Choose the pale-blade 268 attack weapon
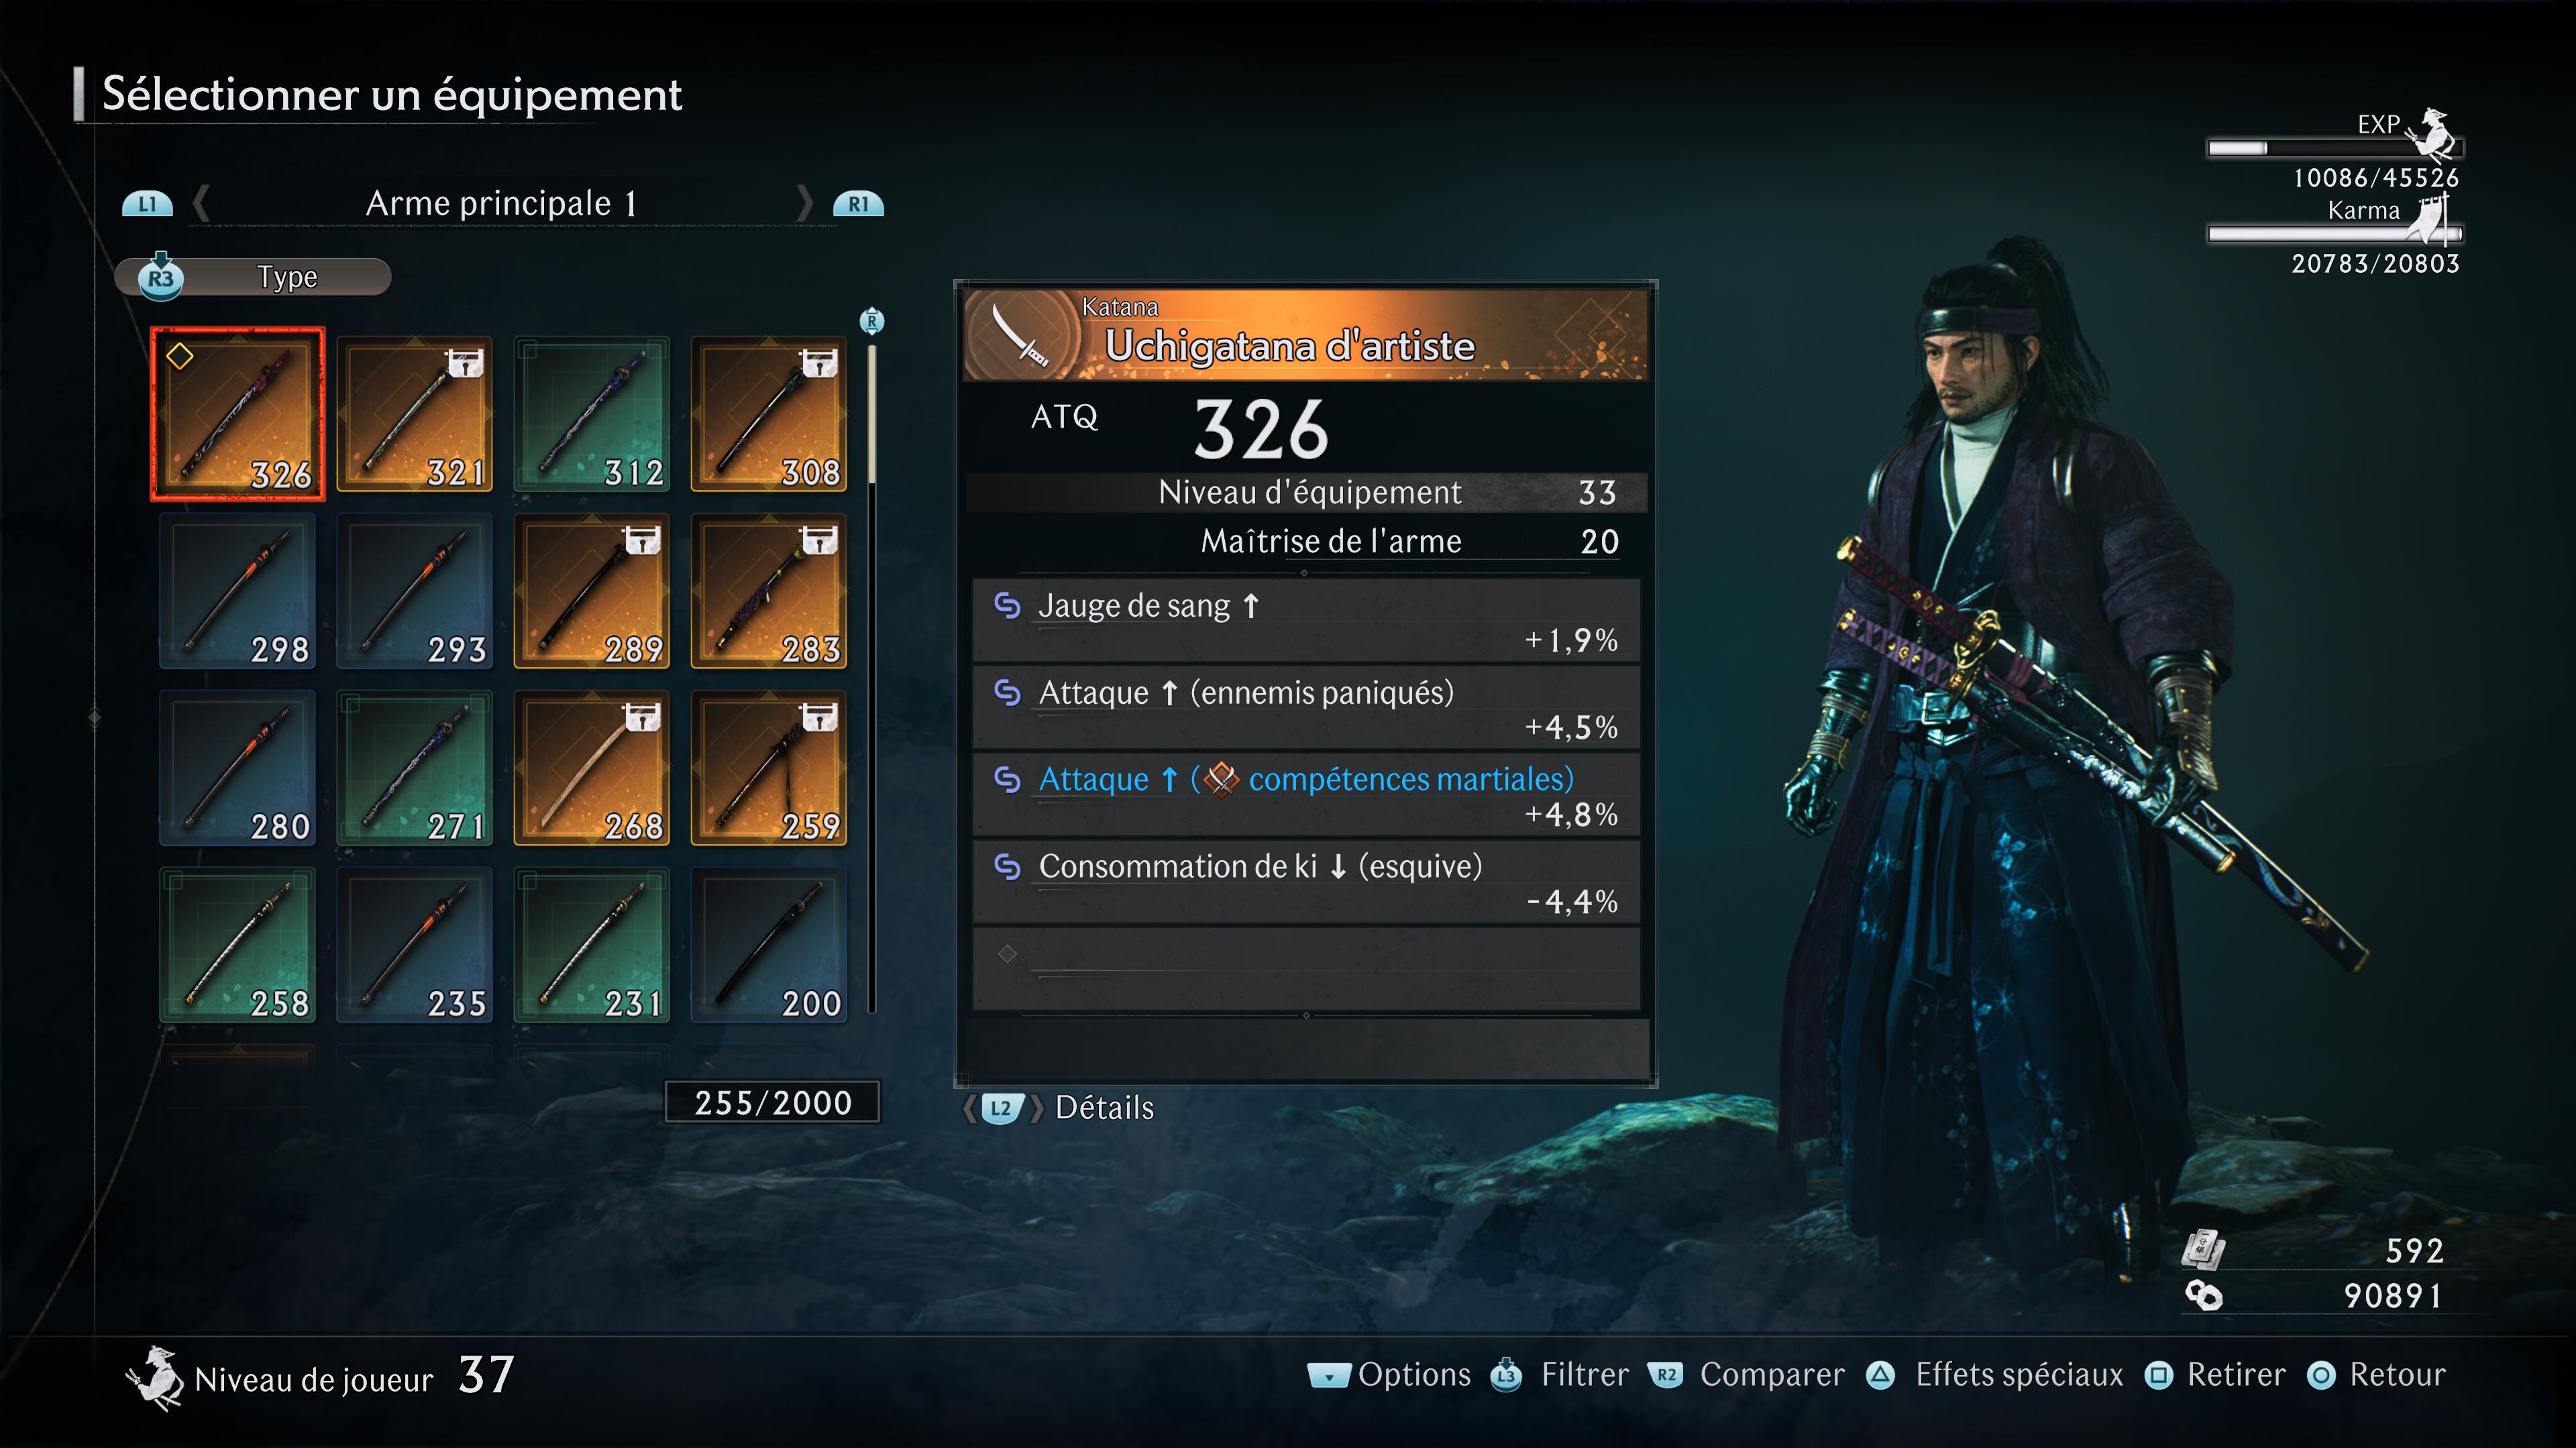This screenshot has width=2576, height=1448. [x=592, y=768]
